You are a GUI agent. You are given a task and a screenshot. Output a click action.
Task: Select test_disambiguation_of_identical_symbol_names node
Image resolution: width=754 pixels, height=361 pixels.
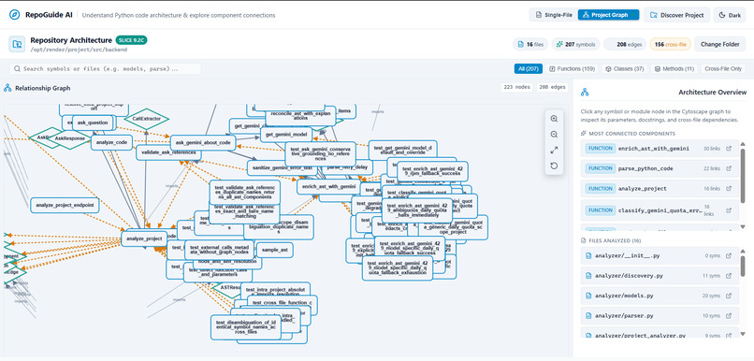tap(246, 327)
